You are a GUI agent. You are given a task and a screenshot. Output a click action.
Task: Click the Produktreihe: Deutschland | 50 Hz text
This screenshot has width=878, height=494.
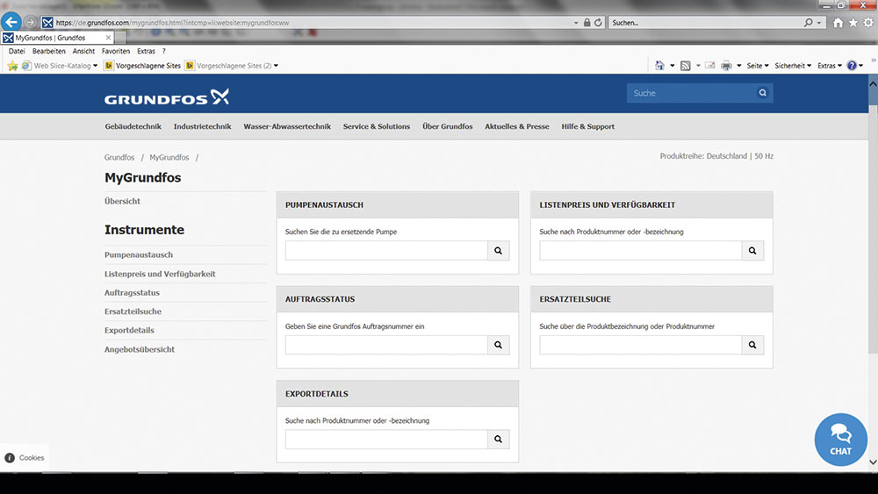coord(716,156)
